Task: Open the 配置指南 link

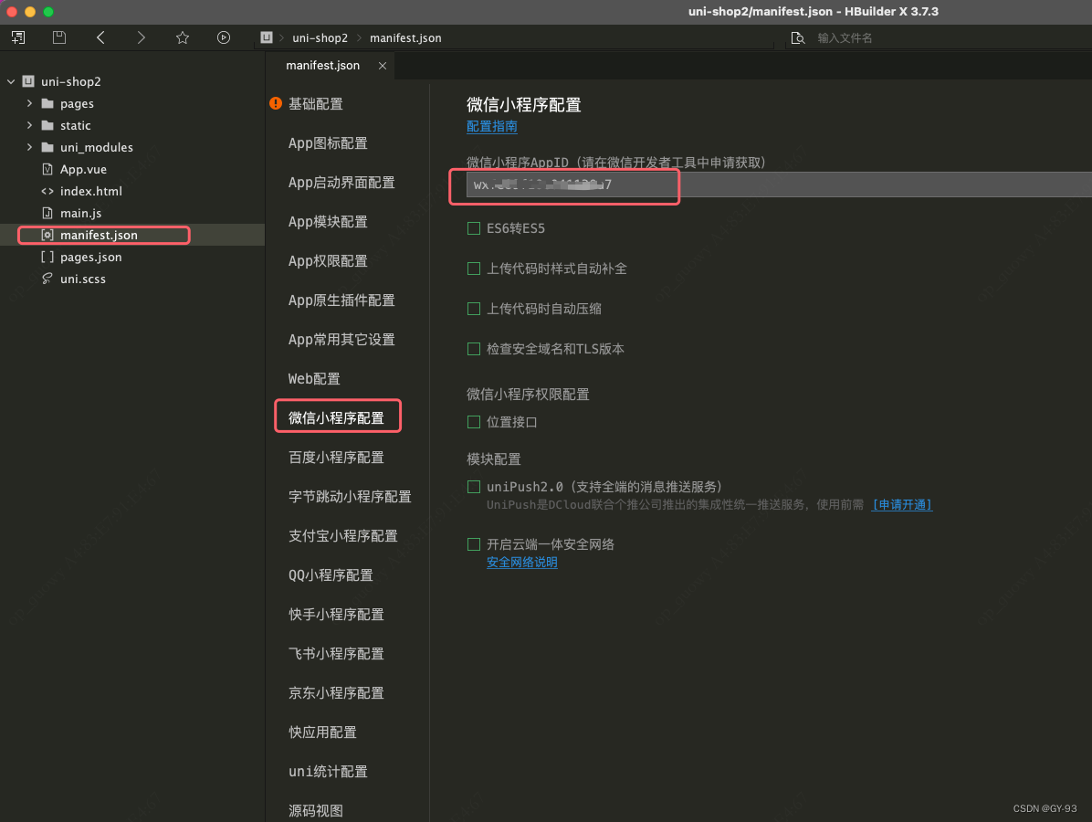Action: [492, 126]
